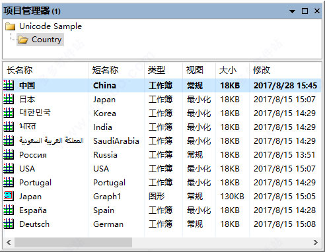Screen dimensions: 325x252
Task: Click the workbook icon beside España
Action: (9, 210)
